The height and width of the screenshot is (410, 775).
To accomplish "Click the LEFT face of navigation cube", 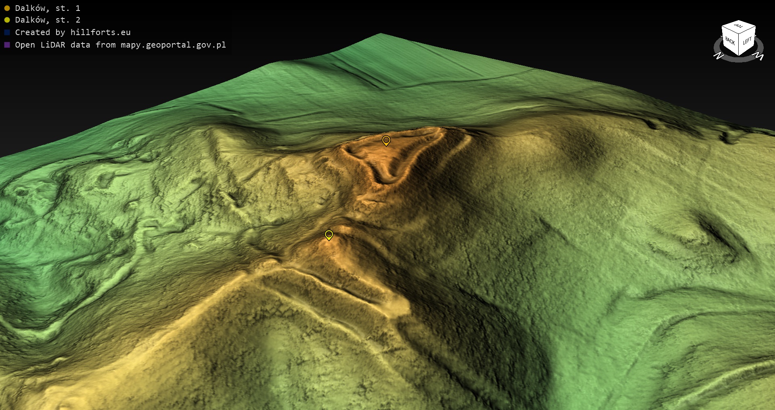I will [747, 41].
